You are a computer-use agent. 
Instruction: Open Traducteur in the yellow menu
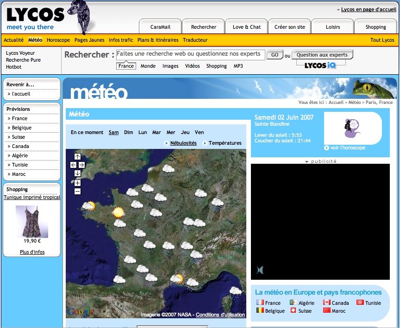point(195,40)
